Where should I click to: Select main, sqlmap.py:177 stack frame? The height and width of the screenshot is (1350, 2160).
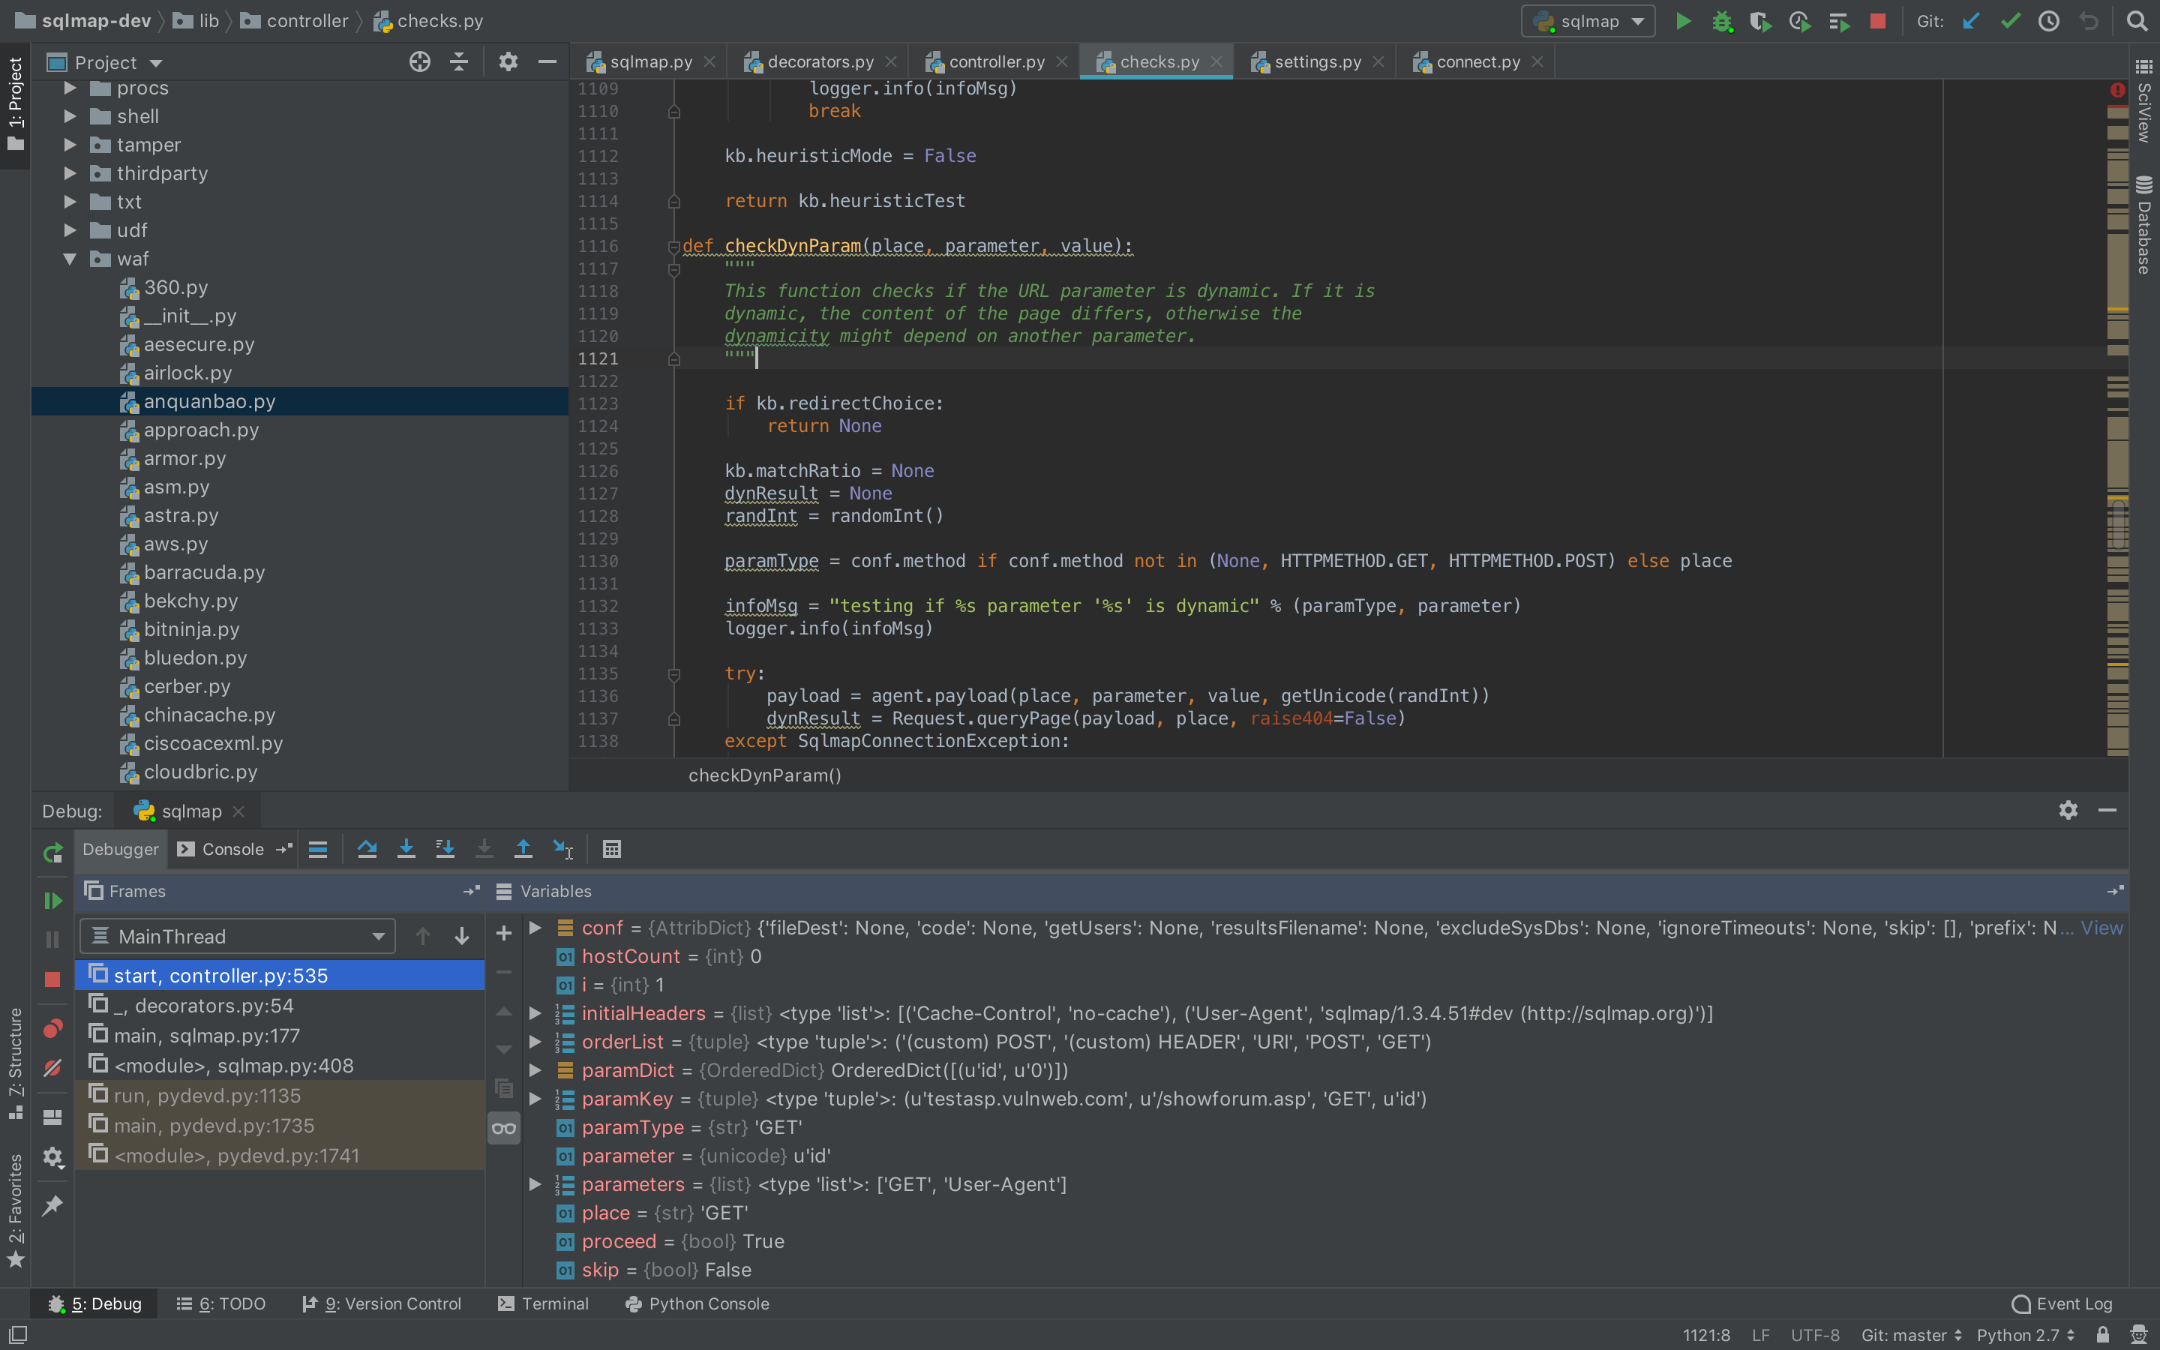[206, 1036]
